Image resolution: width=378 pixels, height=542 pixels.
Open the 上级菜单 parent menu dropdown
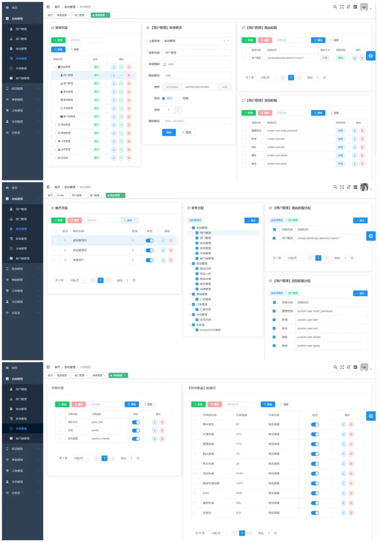point(197,41)
